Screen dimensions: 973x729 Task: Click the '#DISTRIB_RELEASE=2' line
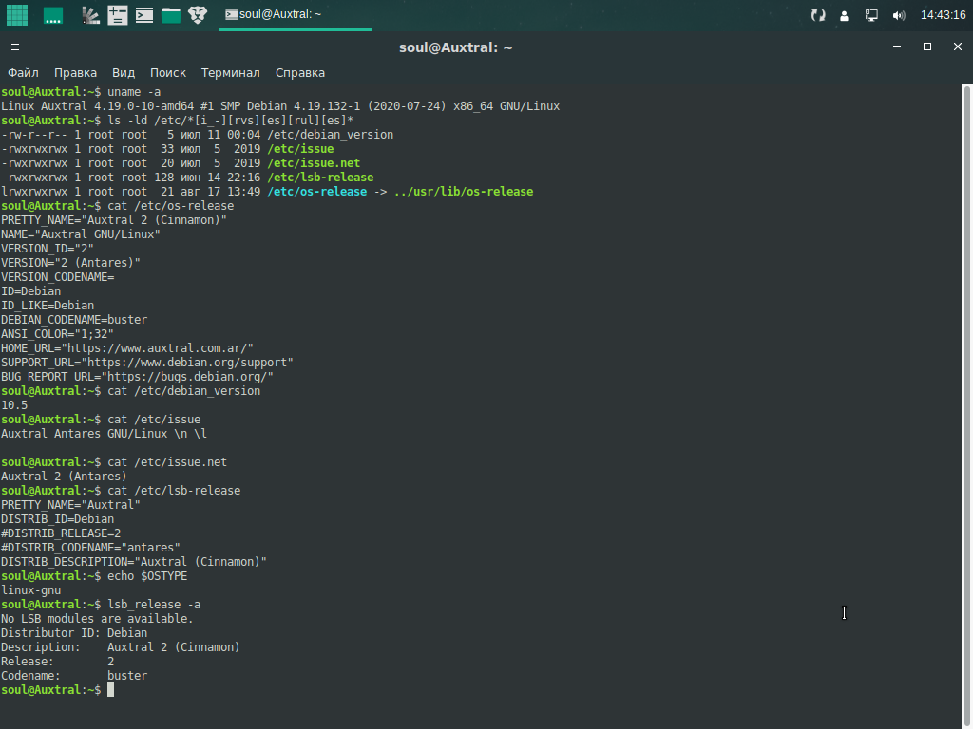pyautogui.click(x=61, y=533)
